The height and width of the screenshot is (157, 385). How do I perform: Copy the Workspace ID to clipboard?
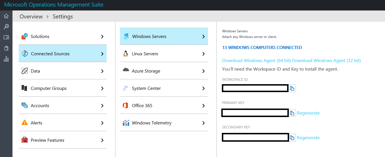click(292, 88)
